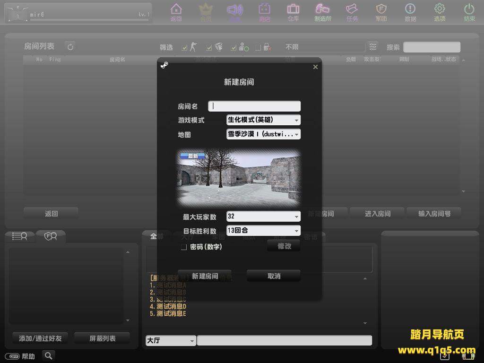Click the magnifier search icon beside 帮助
The image size is (484, 363).
pyautogui.click(x=48, y=356)
